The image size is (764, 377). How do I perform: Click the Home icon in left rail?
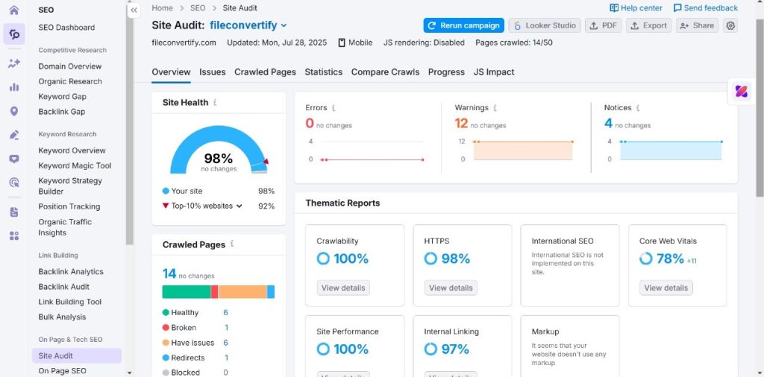click(x=13, y=10)
